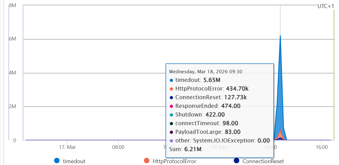The image size is (339, 165).
Task: Click the UTC+1 timezone label
Action: click(x=325, y=6)
